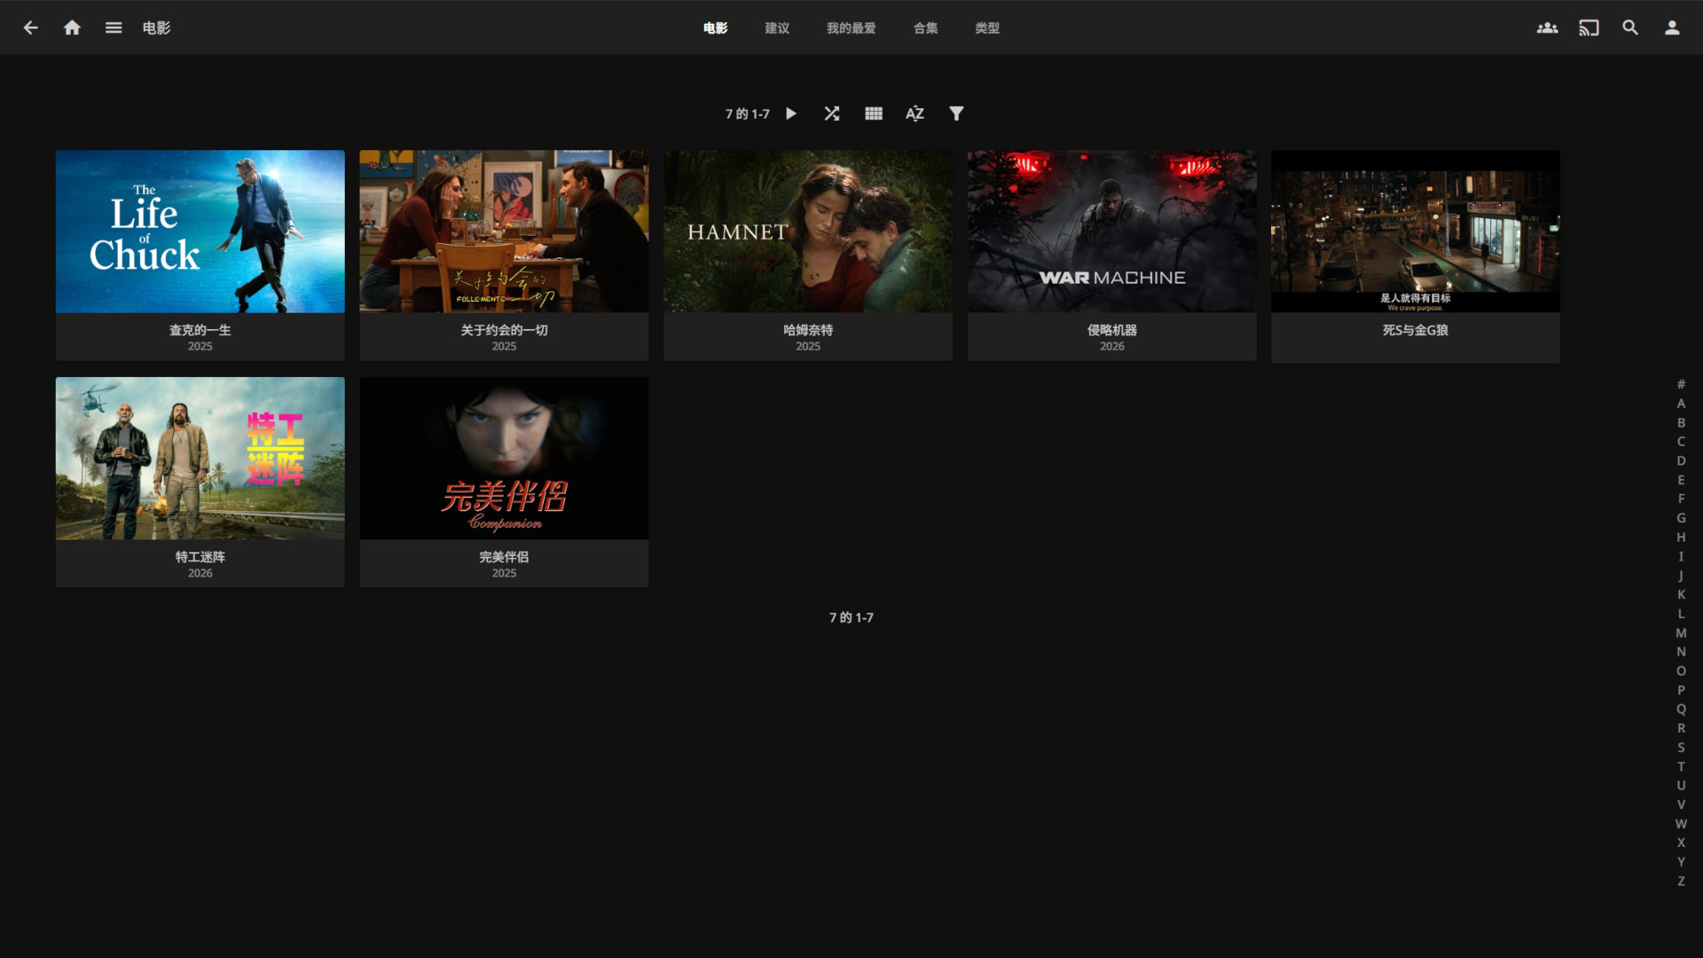The width and height of the screenshot is (1703, 958).
Task: Open the SyncPlay group icon
Action: [1547, 27]
